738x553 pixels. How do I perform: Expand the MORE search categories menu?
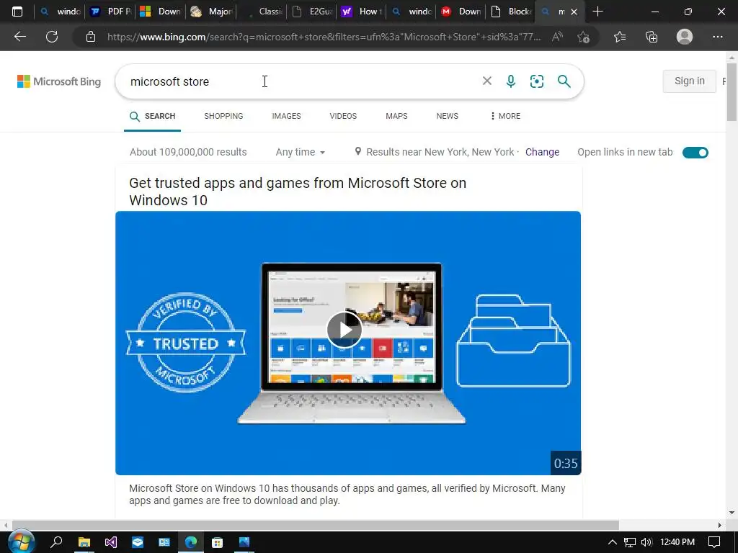click(x=505, y=116)
